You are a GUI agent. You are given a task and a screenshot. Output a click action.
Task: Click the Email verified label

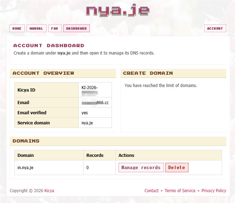[32, 113]
